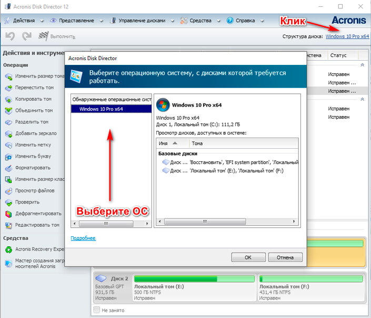Click the Дефрагментировать operation text
This screenshot has height=318, width=371.
pos(38,214)
